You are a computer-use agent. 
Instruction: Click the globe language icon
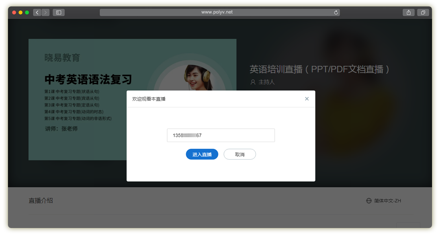click(369, 201)
